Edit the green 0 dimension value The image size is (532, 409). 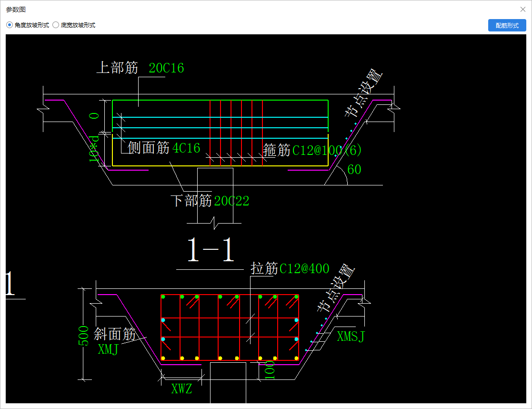pyautogui.click(x=94, y=116)
